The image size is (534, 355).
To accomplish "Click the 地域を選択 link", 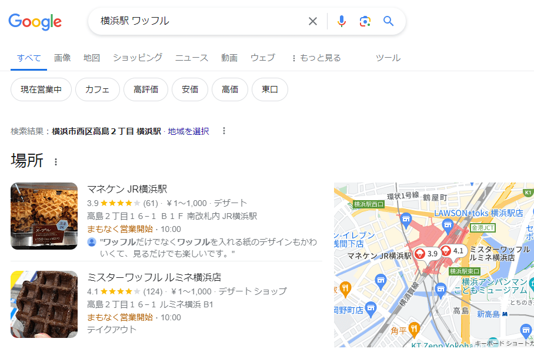I will [188, 131].
